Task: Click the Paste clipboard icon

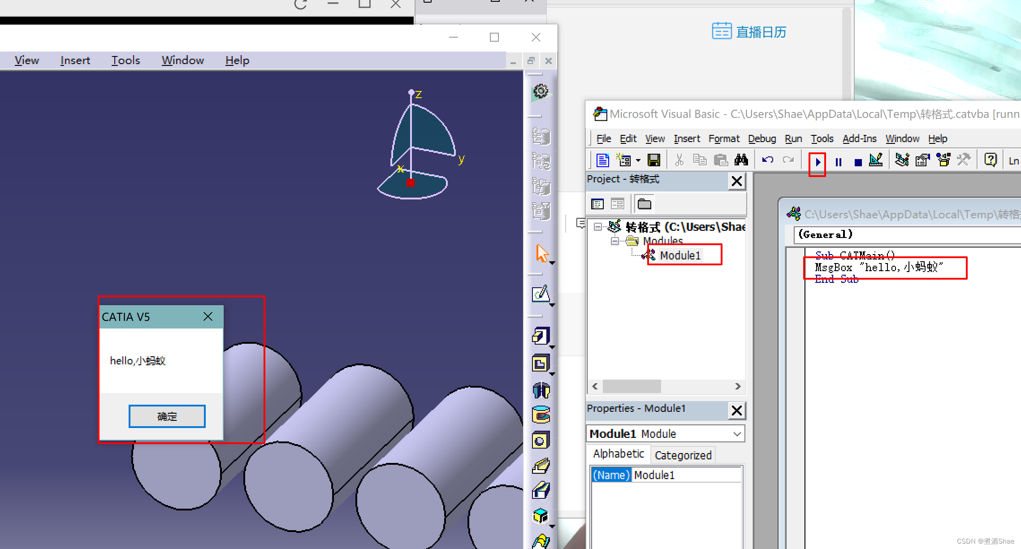Action: pos(720,160)
